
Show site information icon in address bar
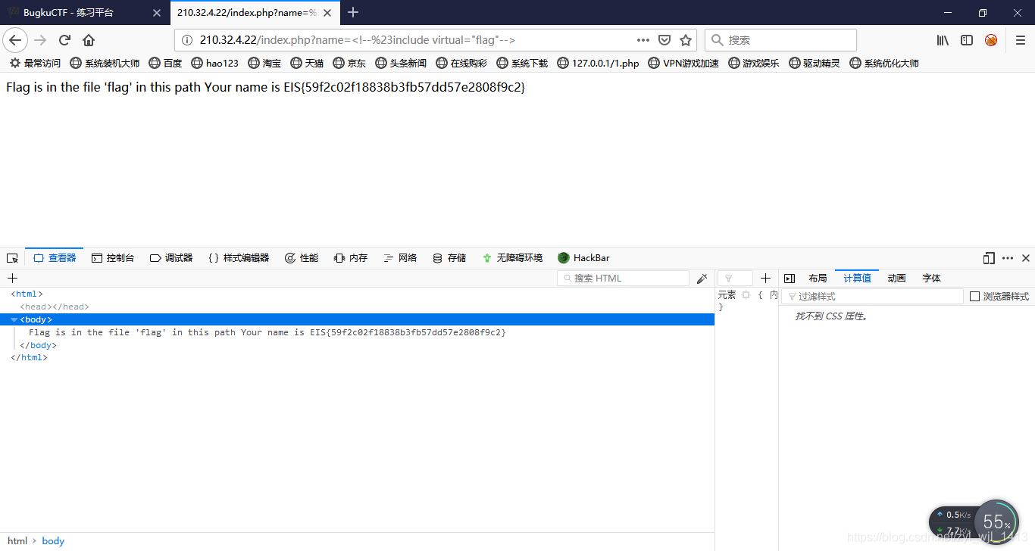point(187,40)
